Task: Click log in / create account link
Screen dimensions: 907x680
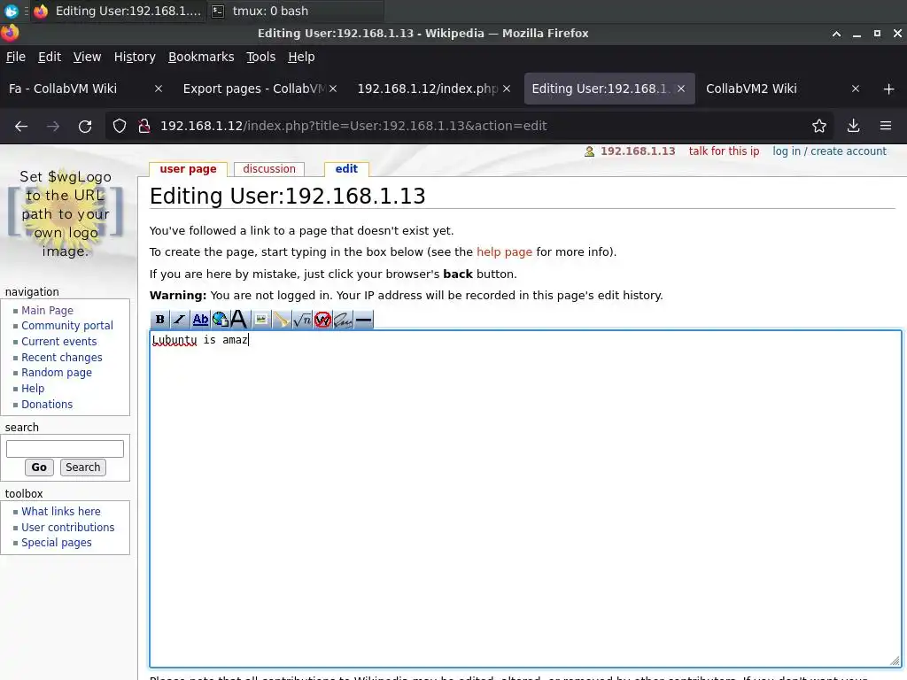Action: (829, 151)
